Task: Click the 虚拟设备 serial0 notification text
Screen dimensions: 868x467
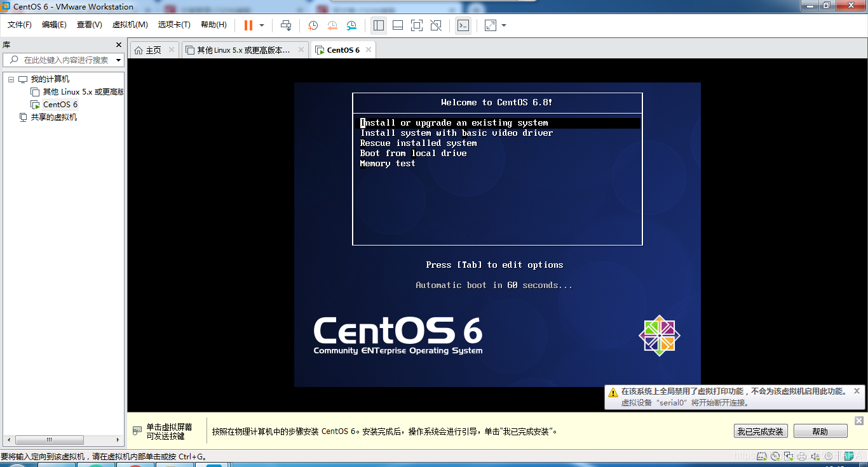Action: 685,402
